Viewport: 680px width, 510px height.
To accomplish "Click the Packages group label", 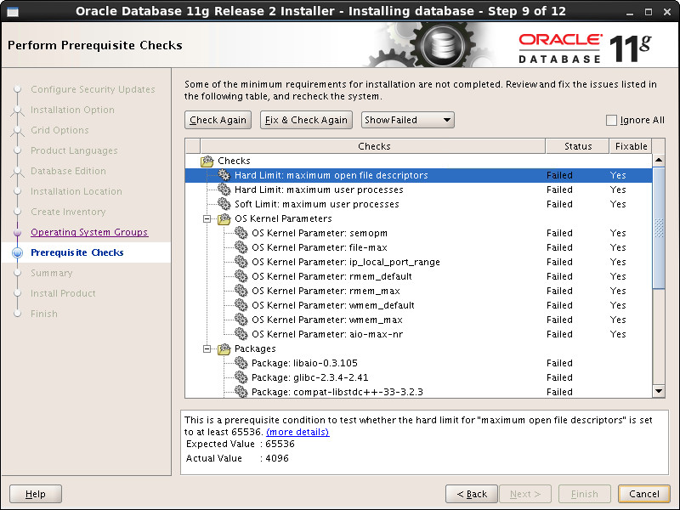I will 255,348.
